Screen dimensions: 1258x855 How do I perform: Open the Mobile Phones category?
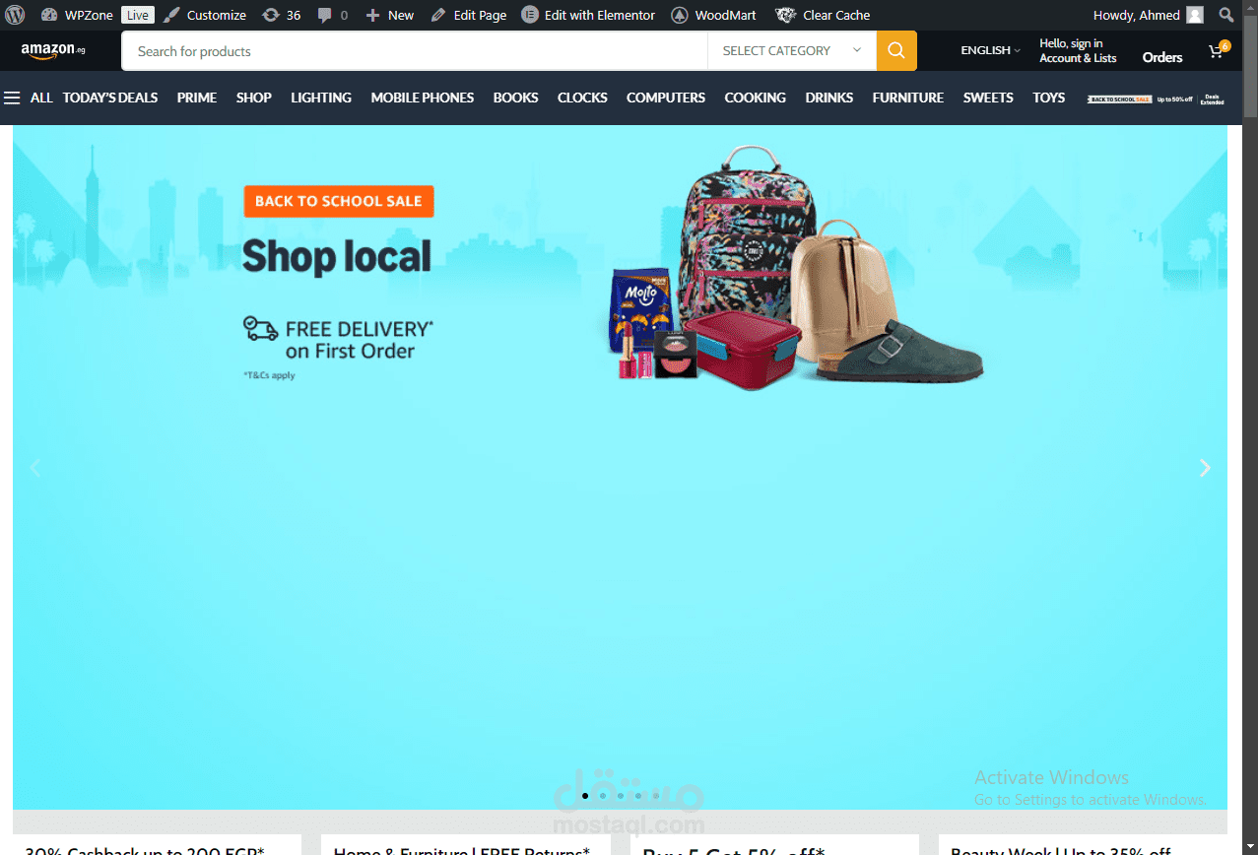[423, 98]
